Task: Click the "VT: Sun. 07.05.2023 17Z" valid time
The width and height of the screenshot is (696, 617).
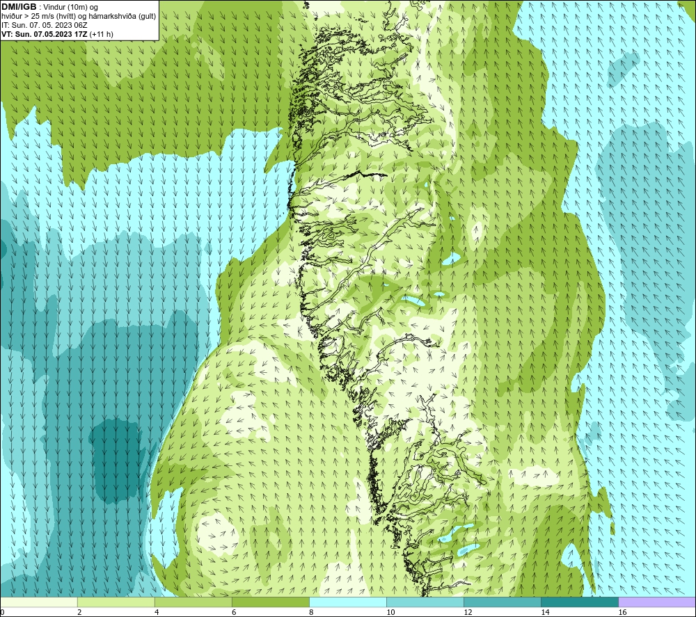Action: pos(45,34)
